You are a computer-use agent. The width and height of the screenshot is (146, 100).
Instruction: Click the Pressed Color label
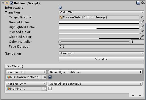(x=20, y=32)
